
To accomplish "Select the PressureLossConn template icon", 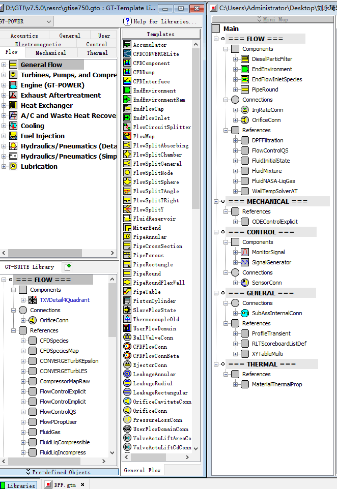I will click(x=127, y=419).
